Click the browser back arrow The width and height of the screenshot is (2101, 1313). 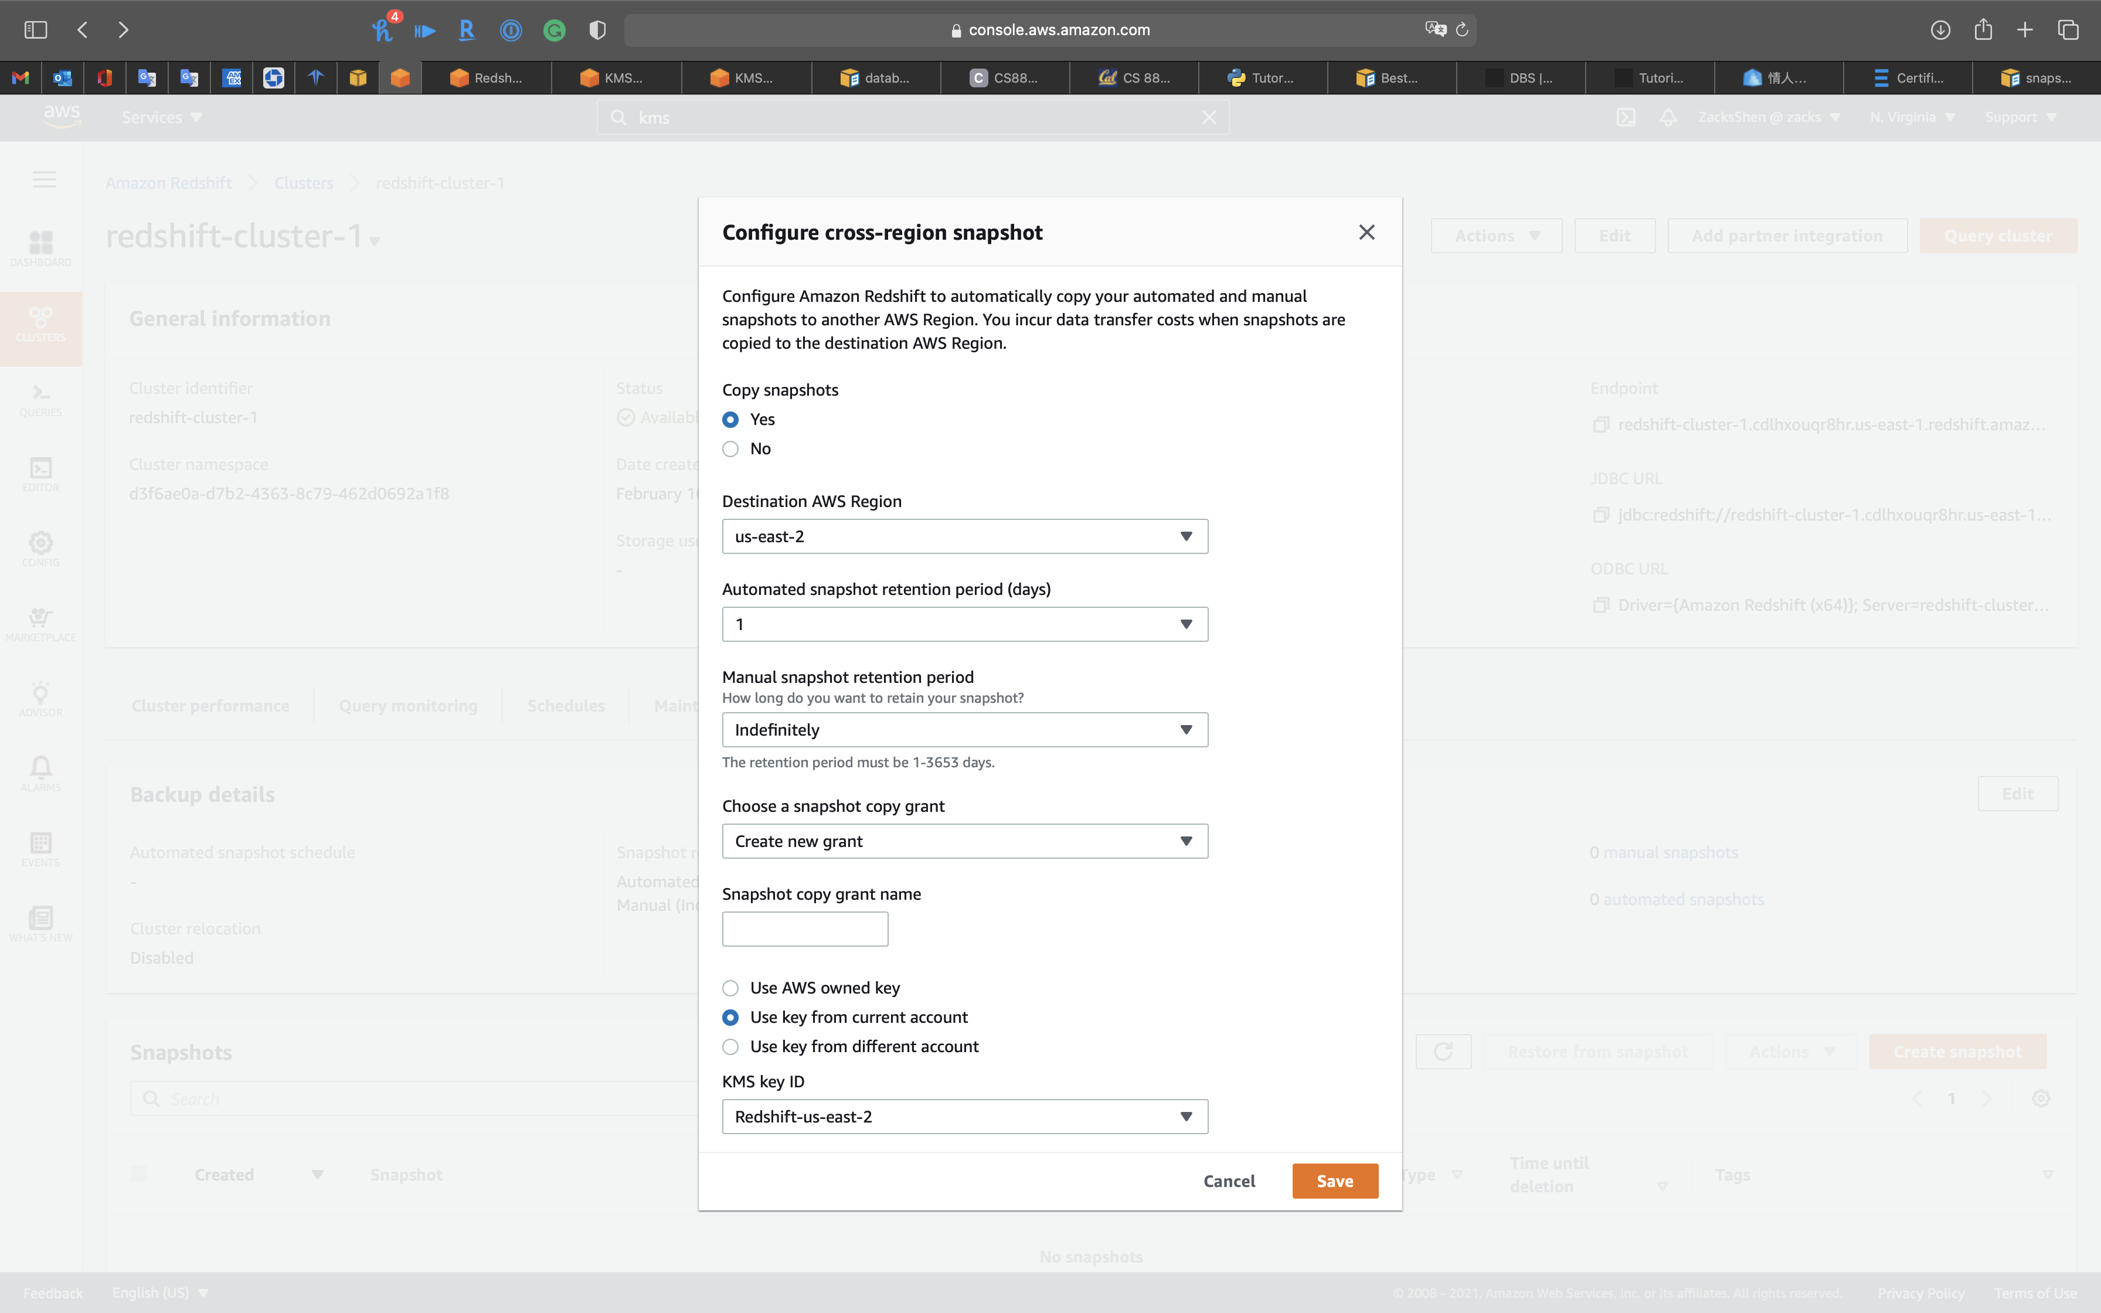click(83, 29)
